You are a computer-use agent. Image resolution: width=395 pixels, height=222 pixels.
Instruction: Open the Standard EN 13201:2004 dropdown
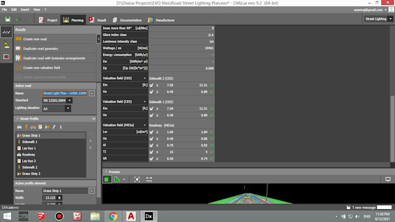(70, 101)
